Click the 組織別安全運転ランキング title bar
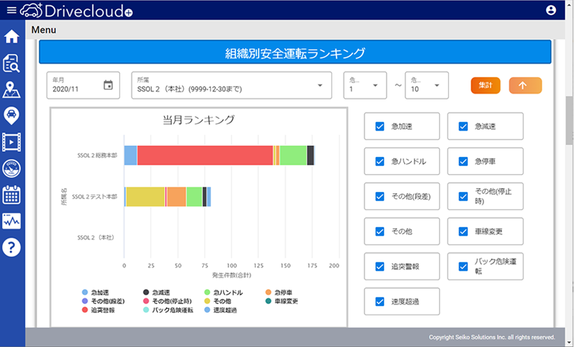Image resolution: width=574 pixels, height=347 pixels. click(295, 53)
